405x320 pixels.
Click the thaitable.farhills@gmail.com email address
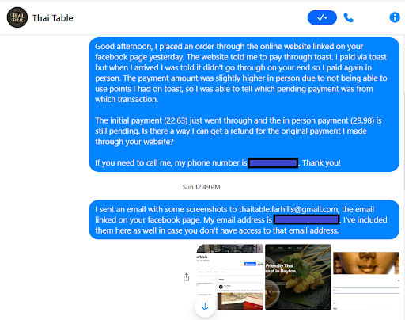pos(289,209)
